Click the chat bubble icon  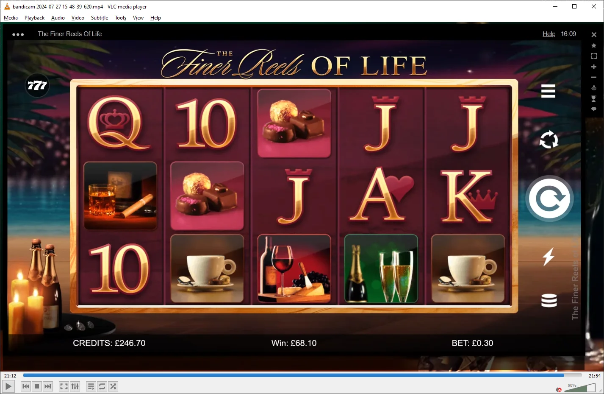click(x=594, y=109)
